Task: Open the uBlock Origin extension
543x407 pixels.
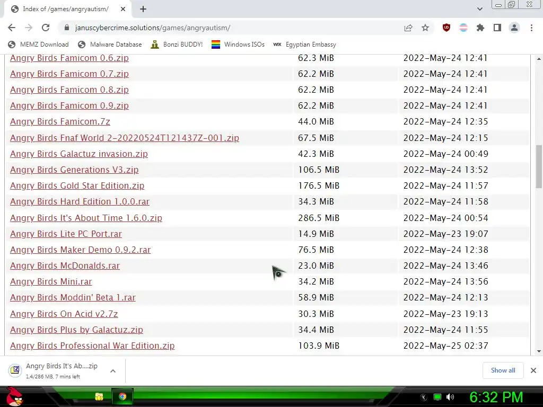Action: 446,28
